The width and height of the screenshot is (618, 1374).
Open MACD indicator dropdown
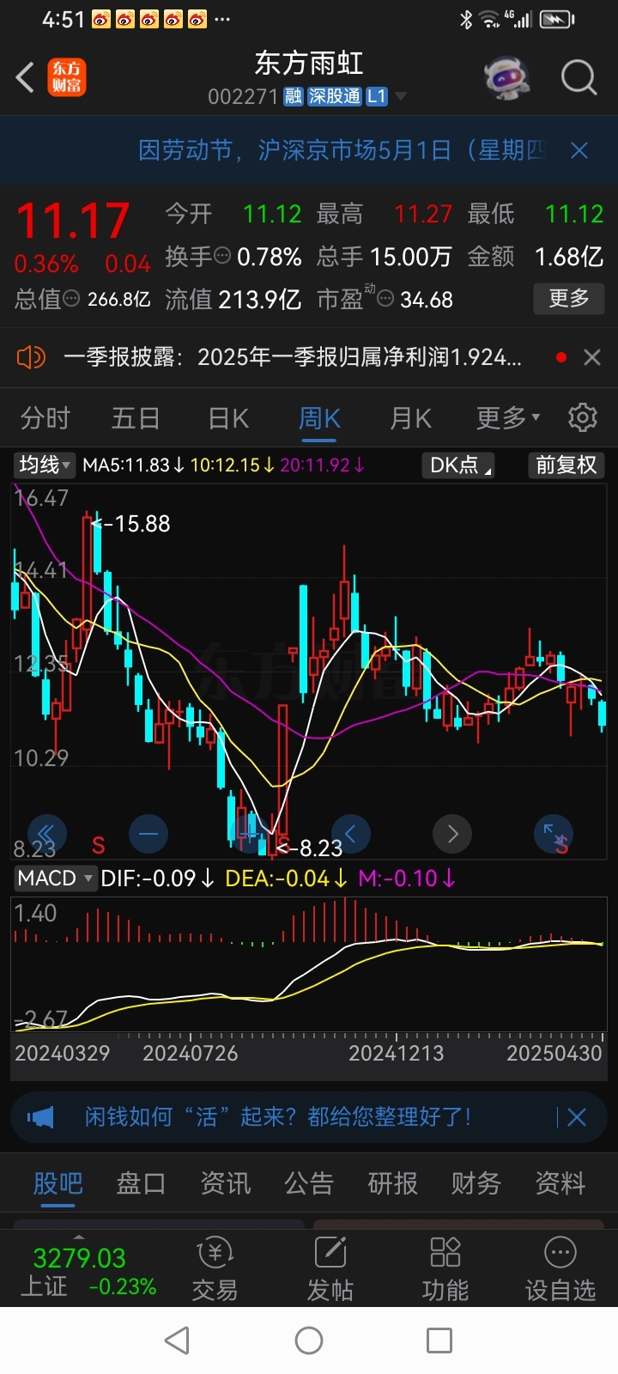(x=55, y=878)
